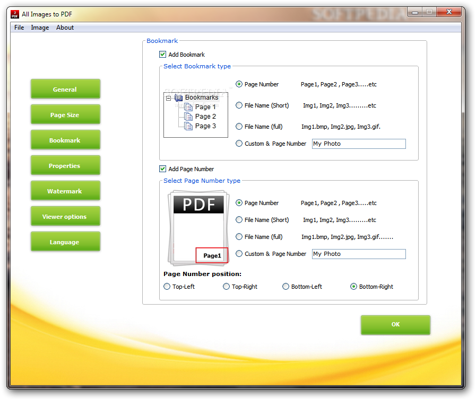Click the Page1 label on PDF preview
The image size is (476, 400).
(x=212, y=256)
